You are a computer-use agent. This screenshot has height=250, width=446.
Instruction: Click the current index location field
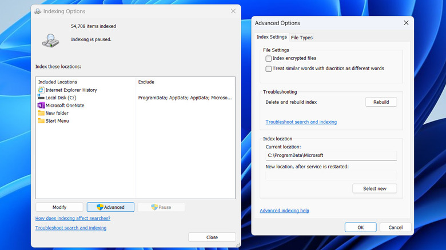[331, 155]
